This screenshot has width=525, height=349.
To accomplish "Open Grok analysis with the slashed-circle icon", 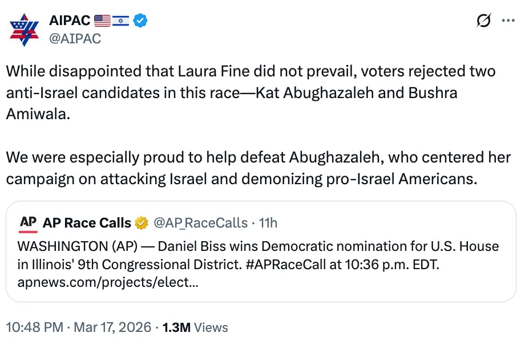I will (x=483, y=21).
